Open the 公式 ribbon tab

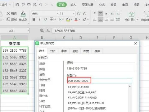(102, 5)
